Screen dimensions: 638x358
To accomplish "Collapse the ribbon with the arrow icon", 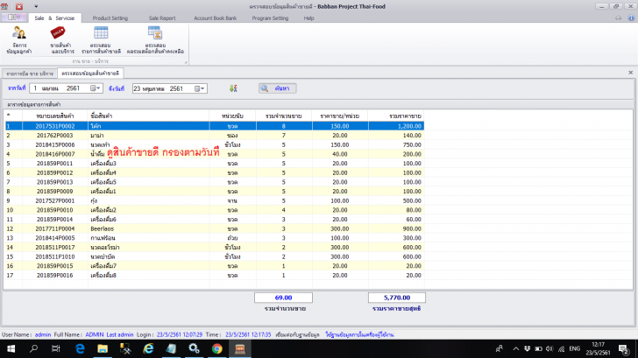I will pyautogui.click(x=619, y=18).
